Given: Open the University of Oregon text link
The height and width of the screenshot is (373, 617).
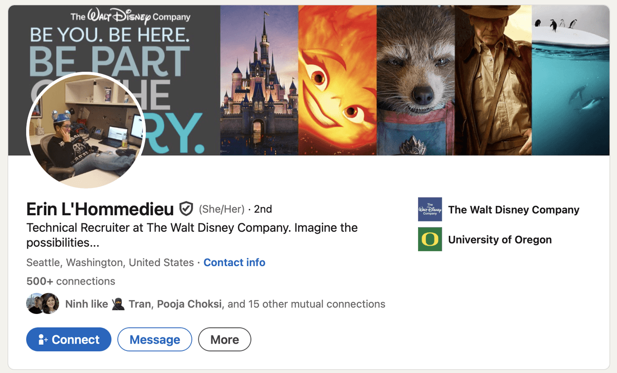Looking at the screenshot, I should pyautogui.click(x=500, y=239).
